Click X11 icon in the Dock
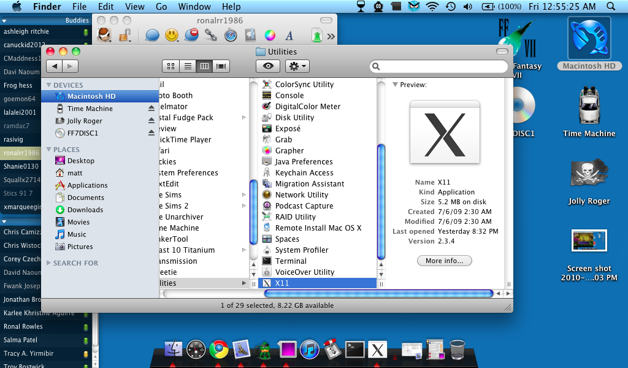The height and width of the screenshot is (368, 628). click(x=378, y=350)
